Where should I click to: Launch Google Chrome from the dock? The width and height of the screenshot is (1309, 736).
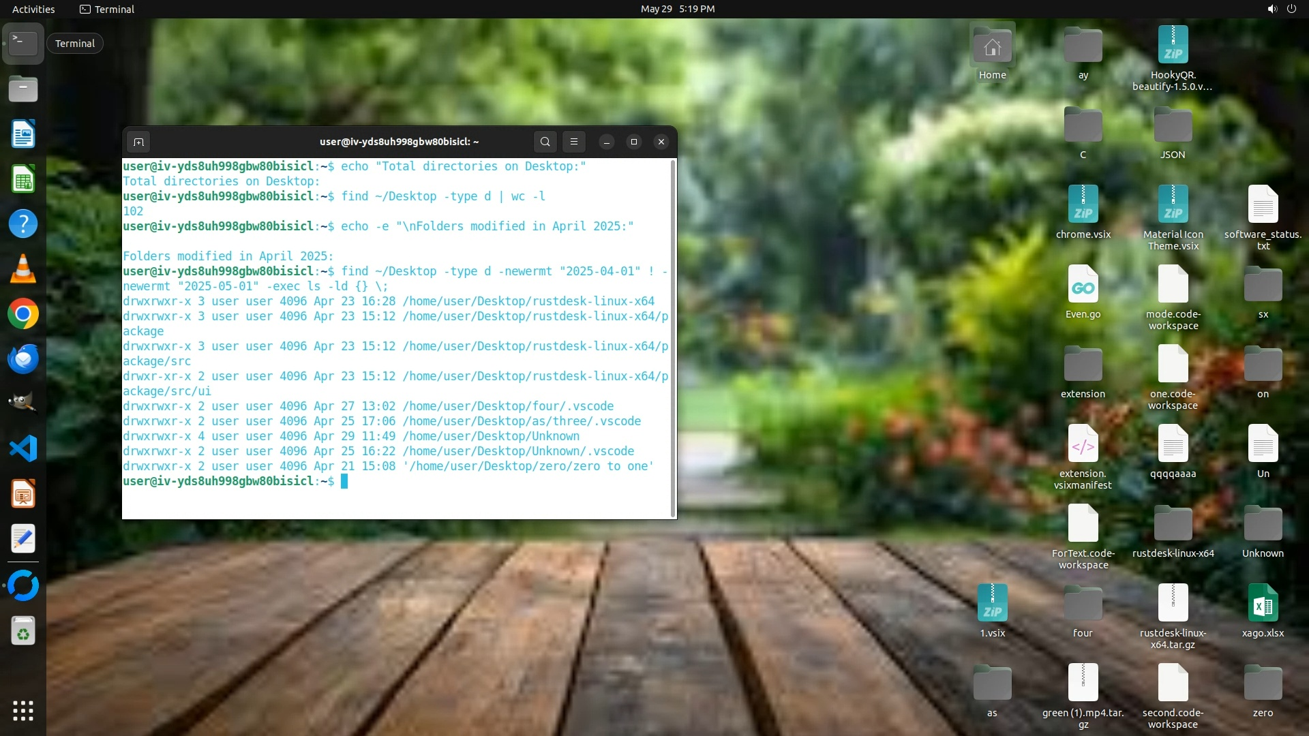click(x=22, y=314)
